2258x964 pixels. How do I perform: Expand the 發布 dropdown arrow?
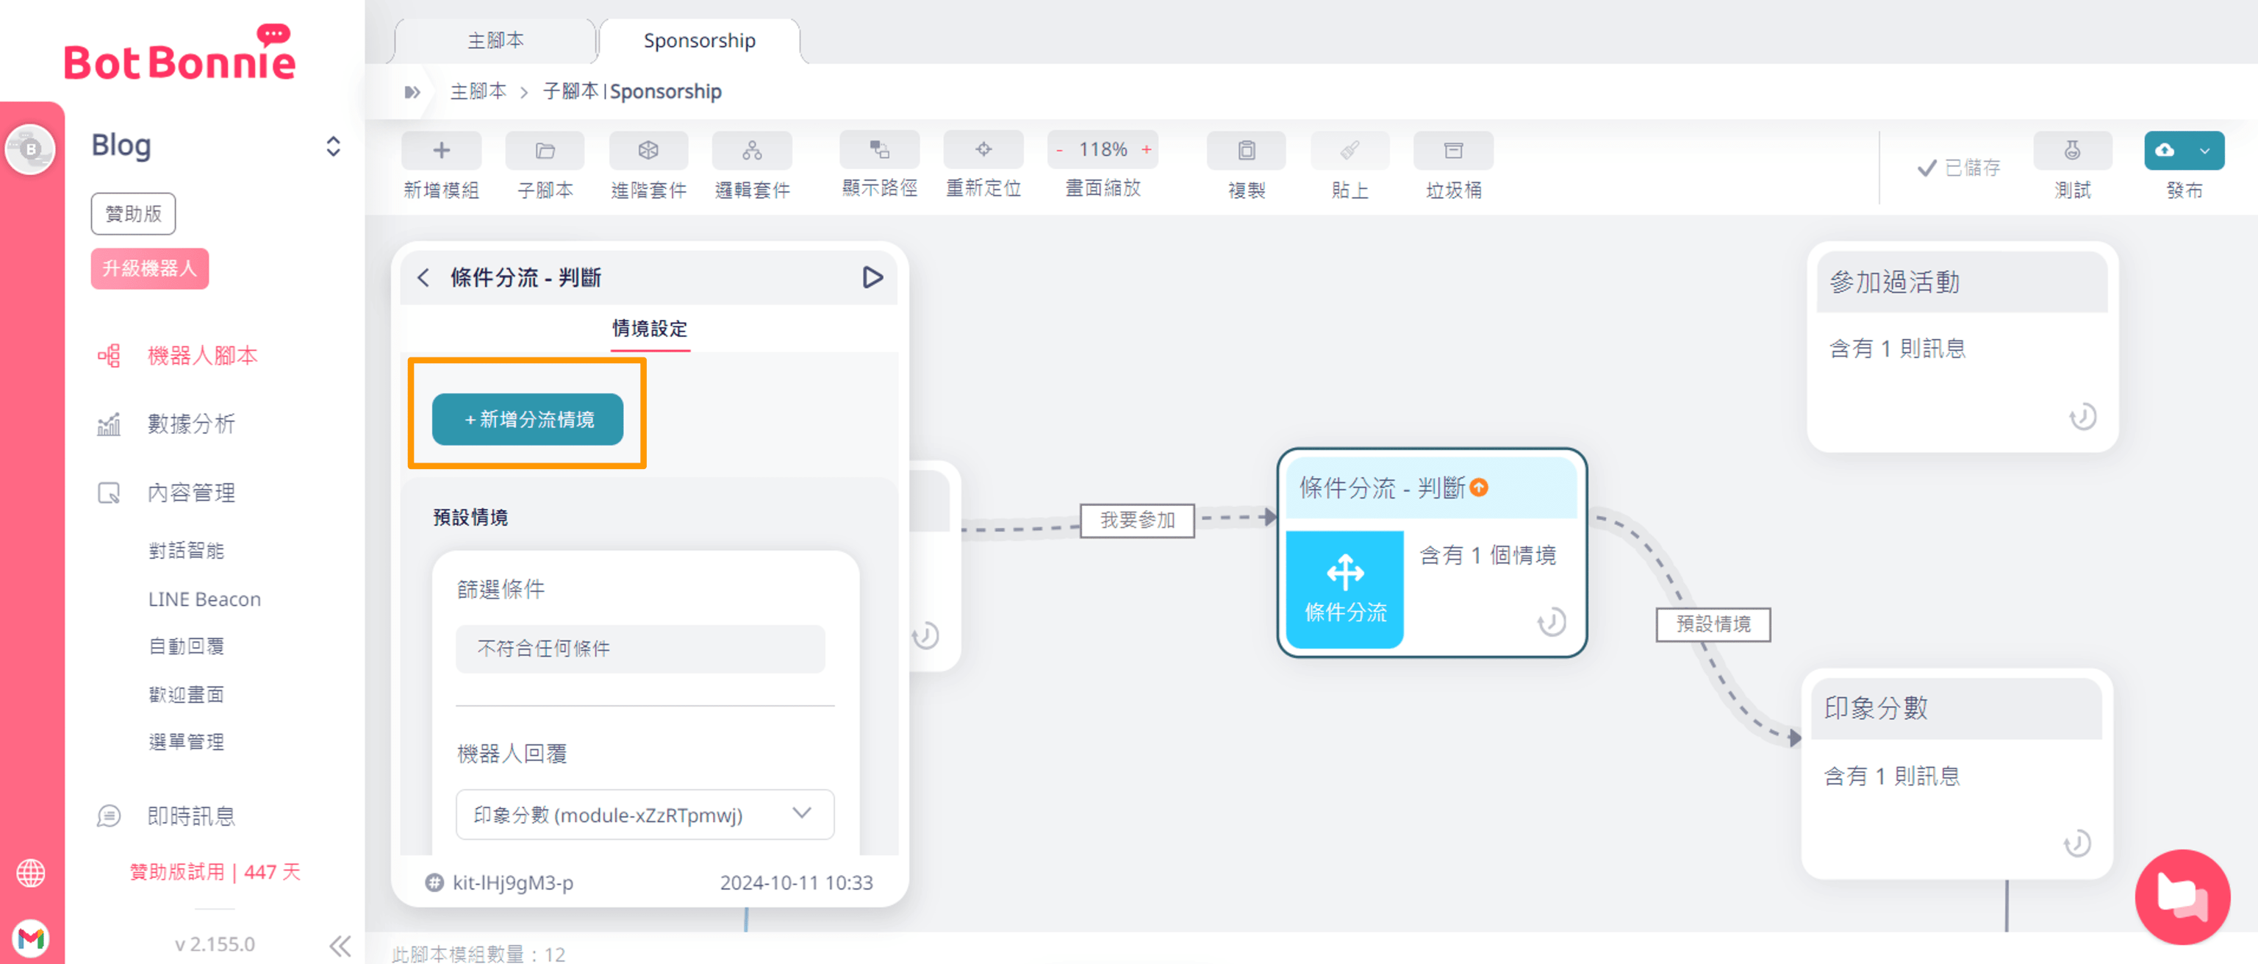(2204, 151)
